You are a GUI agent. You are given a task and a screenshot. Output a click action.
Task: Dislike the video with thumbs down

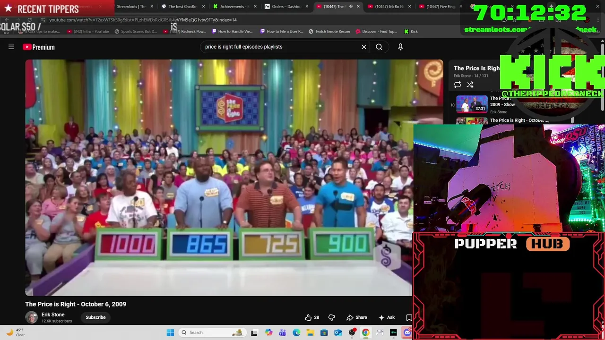[331, 317]
